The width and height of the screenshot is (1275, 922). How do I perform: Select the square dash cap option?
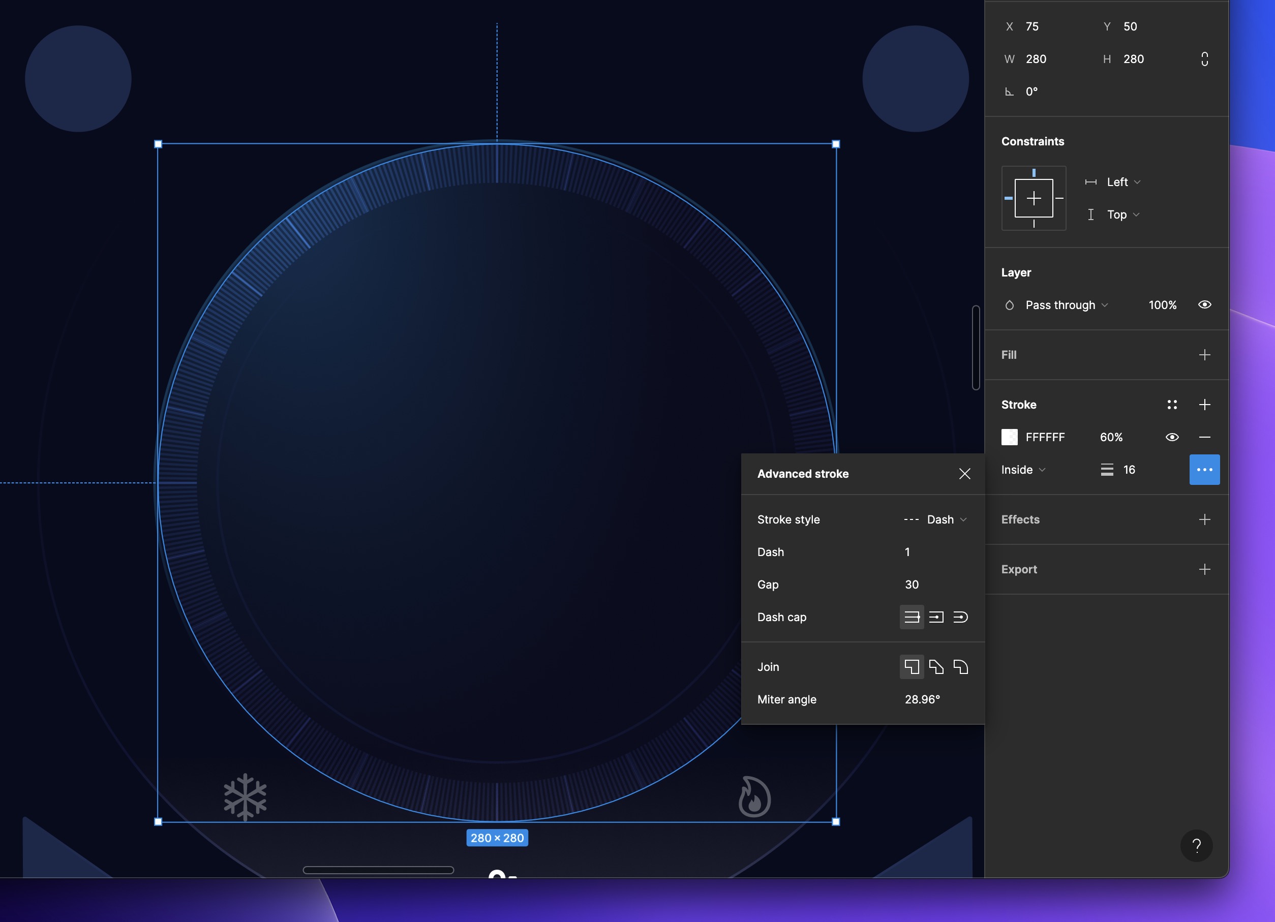[936, 617]
